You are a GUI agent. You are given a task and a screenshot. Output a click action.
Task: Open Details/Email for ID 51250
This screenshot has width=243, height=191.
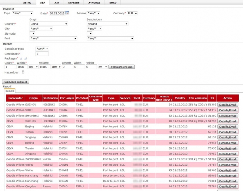coord(227,121)
